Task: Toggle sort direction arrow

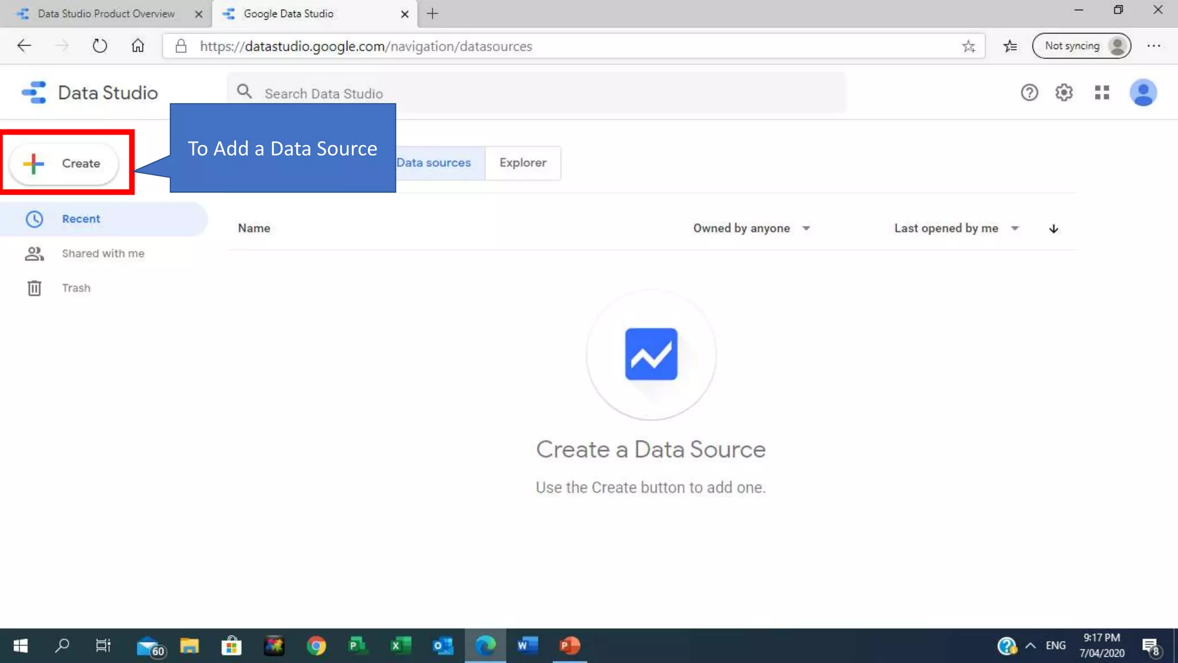Action: click(x=1053, y=228)
